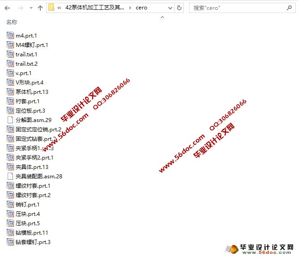Refresh the cero folder
Screen dimensions: 298x257
pos(179,8)
